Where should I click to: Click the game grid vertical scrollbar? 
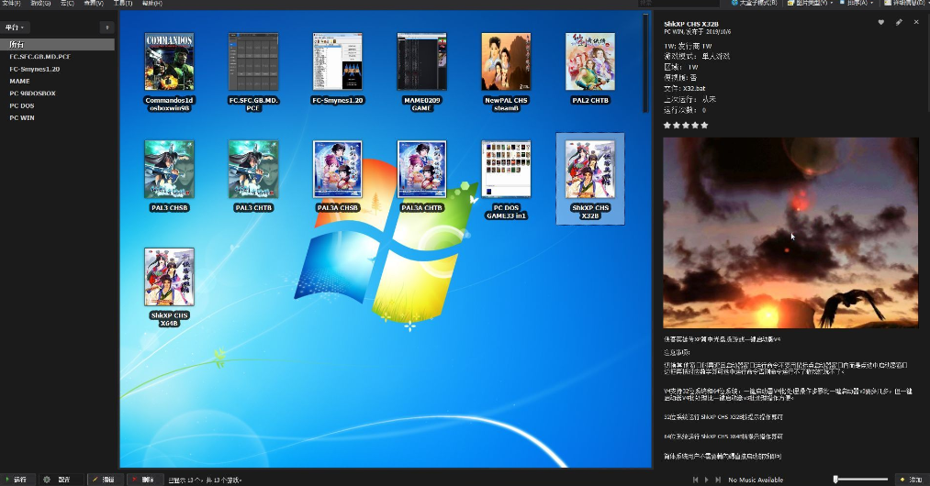click(x=646, y=62)
